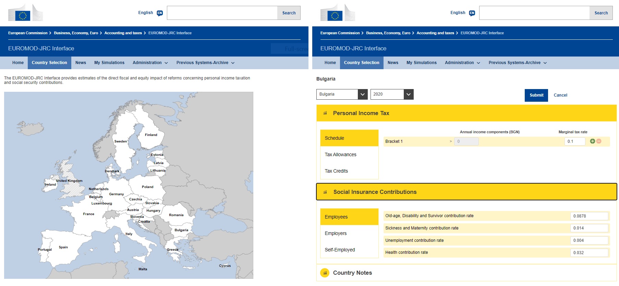Go to Home tab in left window
The height and width of the screenshot is (286, 619).
click(x=18, y=63)
